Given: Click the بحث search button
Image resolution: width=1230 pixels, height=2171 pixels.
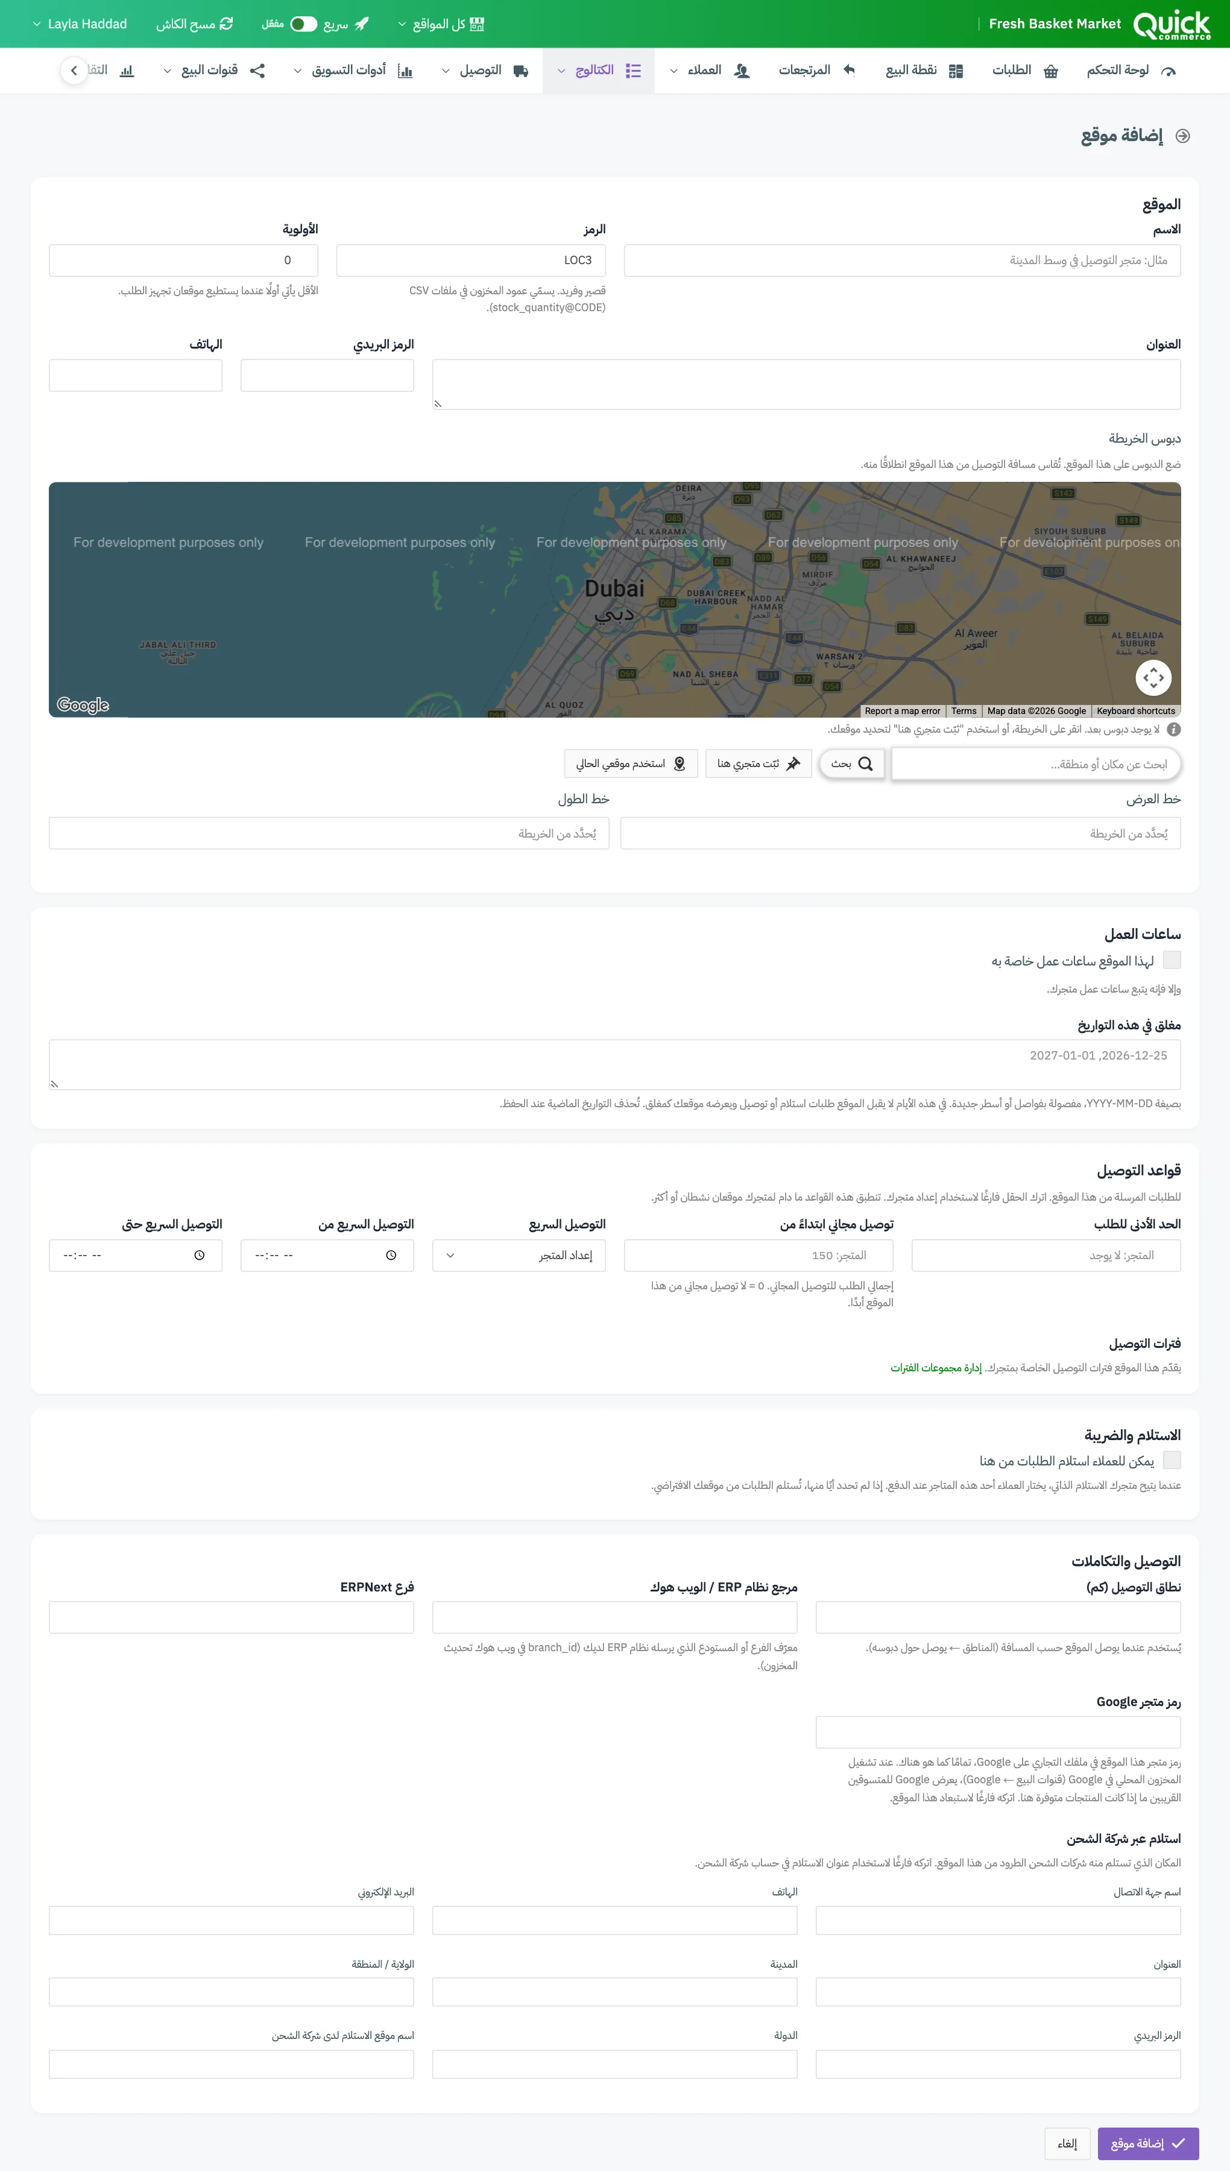Looking at the screenshot, I should (851, 763).
